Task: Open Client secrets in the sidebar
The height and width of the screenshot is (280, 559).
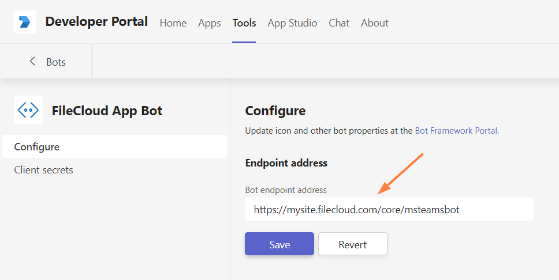Action: click(x=44, y=170)
